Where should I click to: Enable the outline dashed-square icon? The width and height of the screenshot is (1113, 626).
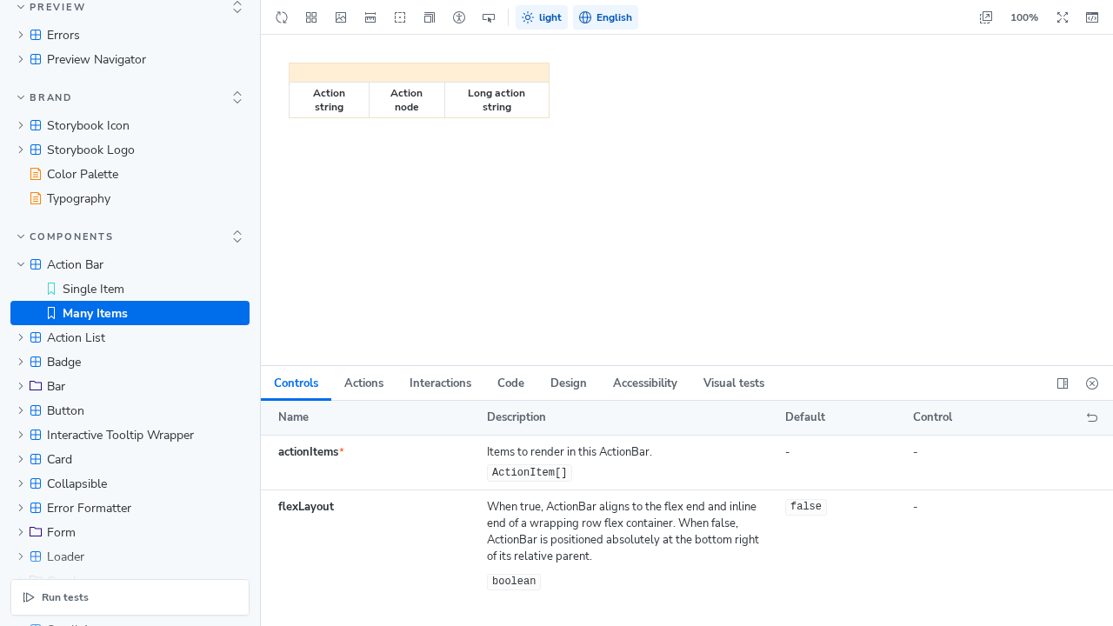point(400,17)
